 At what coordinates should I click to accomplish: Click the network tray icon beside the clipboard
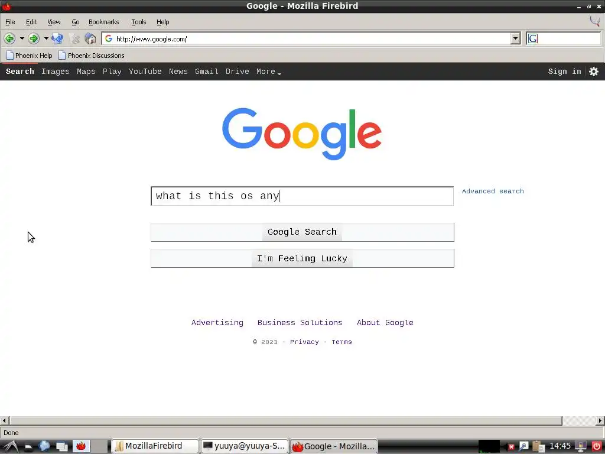523,447
